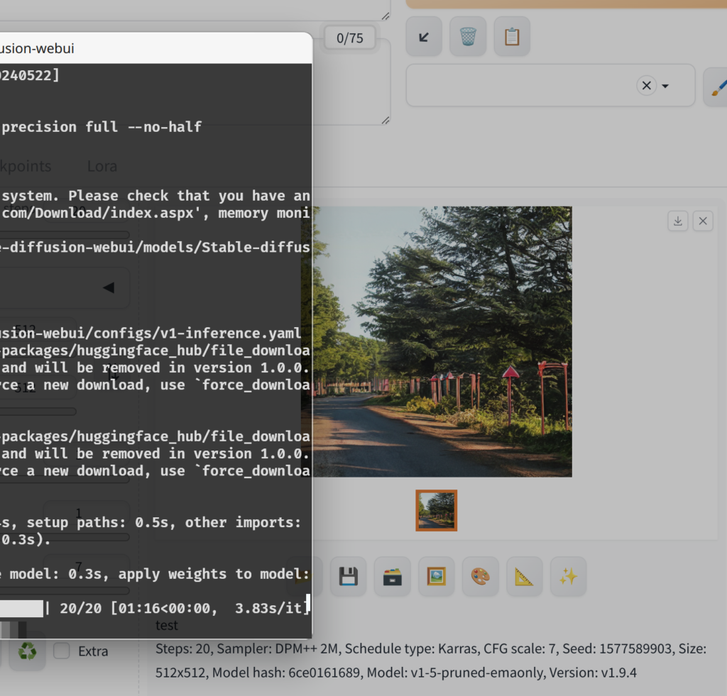Select the generated forest road thumbnail
The width and height of the screenshot is (727, 696).
437,510
